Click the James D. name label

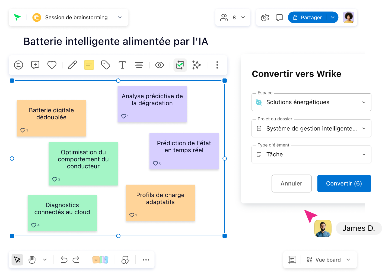coord(359,228)
